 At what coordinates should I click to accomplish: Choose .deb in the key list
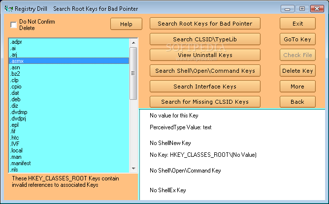pyautogui.click(x=69, y=99)
